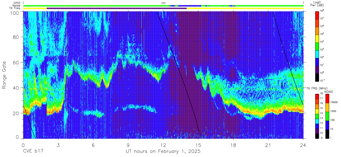Viewport: 341px width, 157px height.
Task: Click the purple section of the TX Freq strip
Action: coord(117,8)
